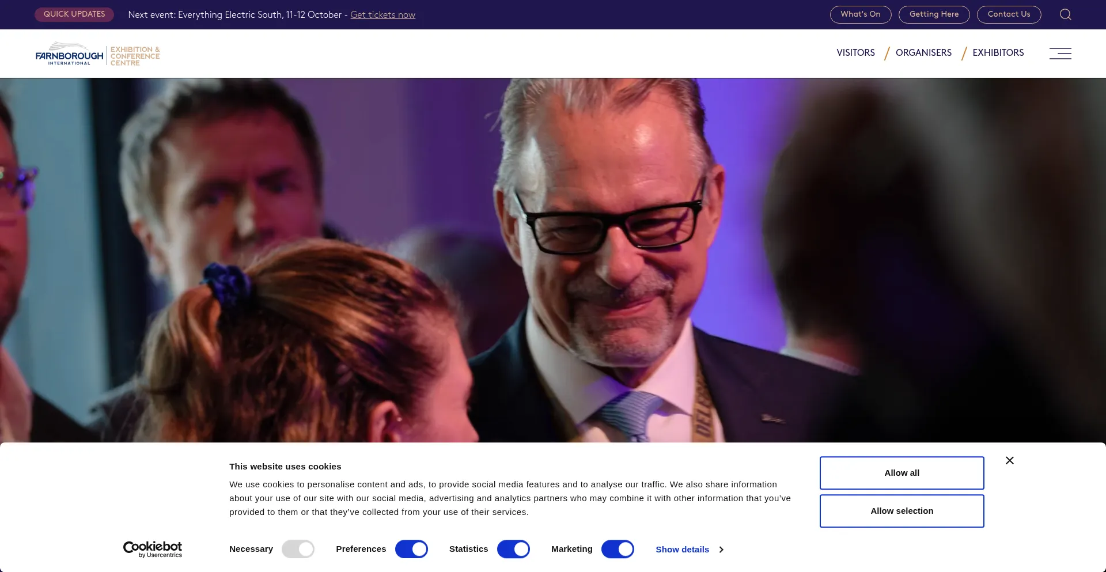This screenshot has width=1106, height=572.
Task: Turn off the Statistics cookies toggle
Action: click(x=513, y=549)
